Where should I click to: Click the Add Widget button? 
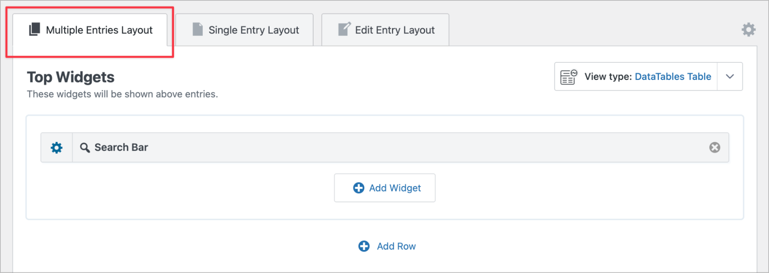[385, 188]
